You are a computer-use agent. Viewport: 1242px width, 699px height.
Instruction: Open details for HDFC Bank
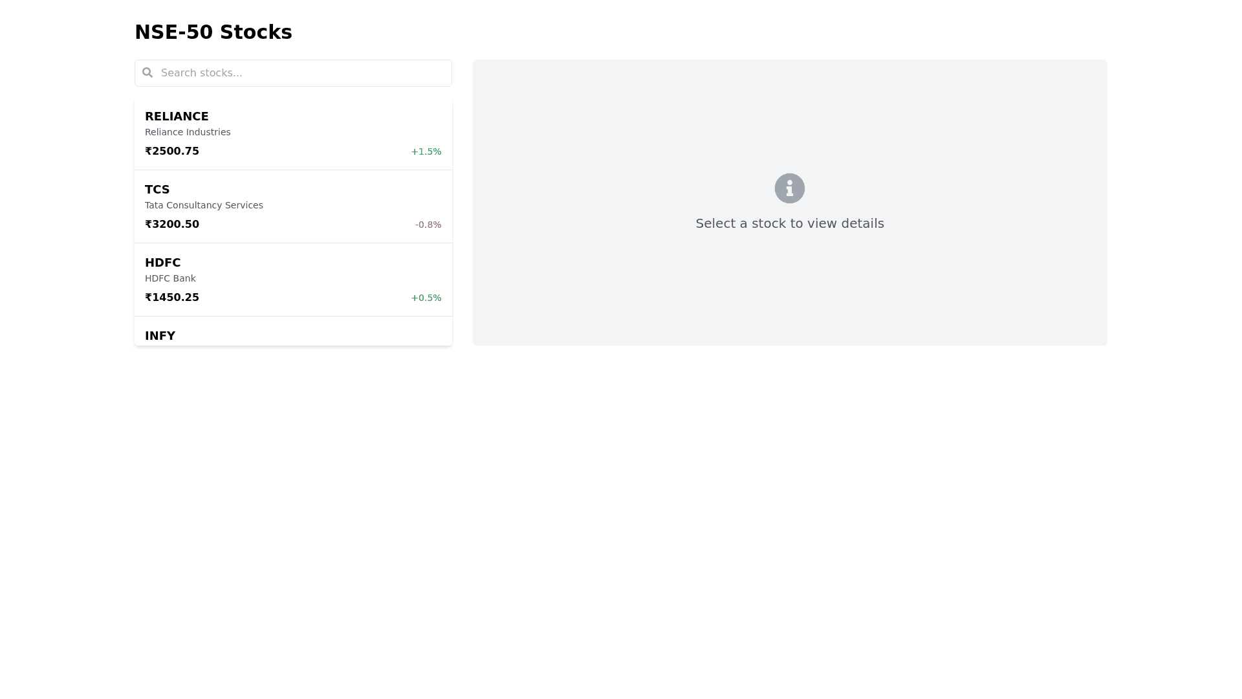(x=292, y=279)
